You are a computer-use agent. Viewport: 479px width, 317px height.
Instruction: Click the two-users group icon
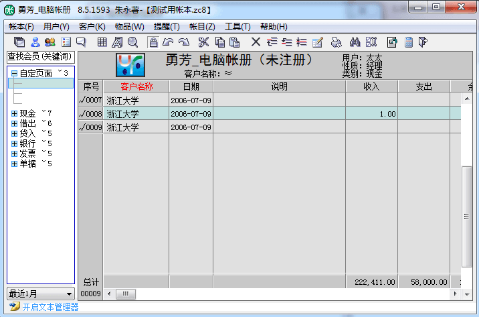coord(50,42)
